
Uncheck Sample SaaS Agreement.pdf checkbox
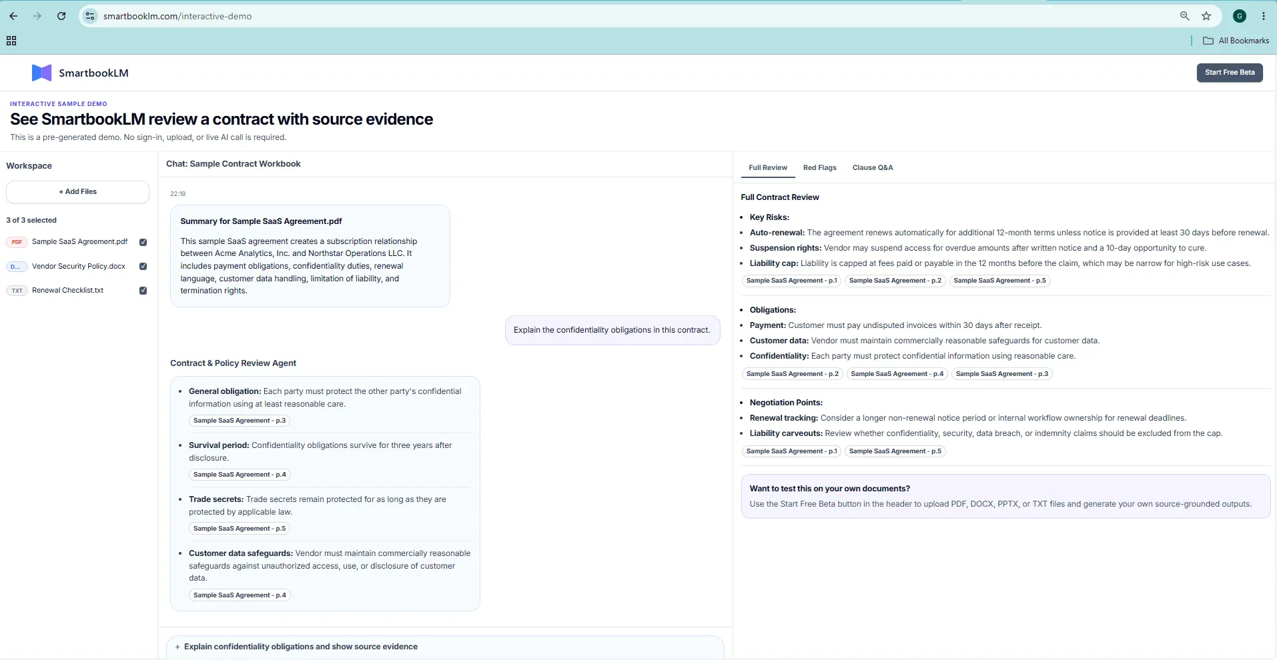pos(143,242)
